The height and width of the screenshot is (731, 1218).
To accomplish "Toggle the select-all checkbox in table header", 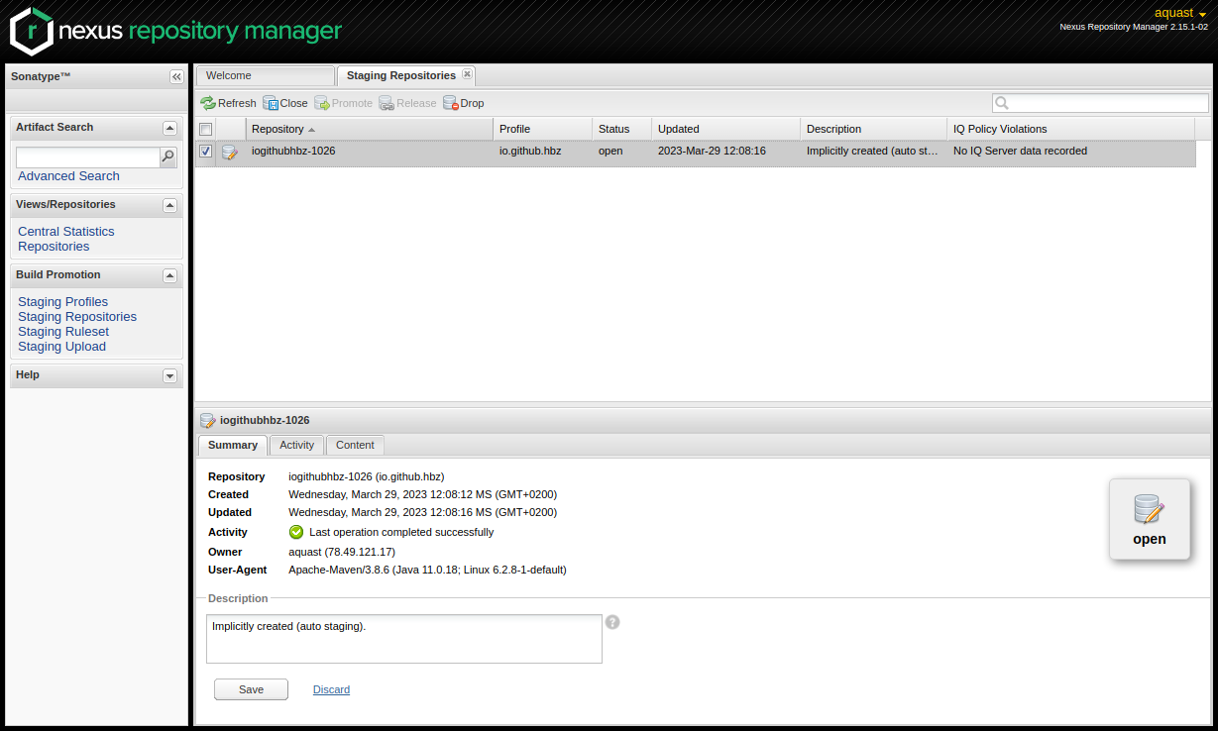I will (206, 129).
